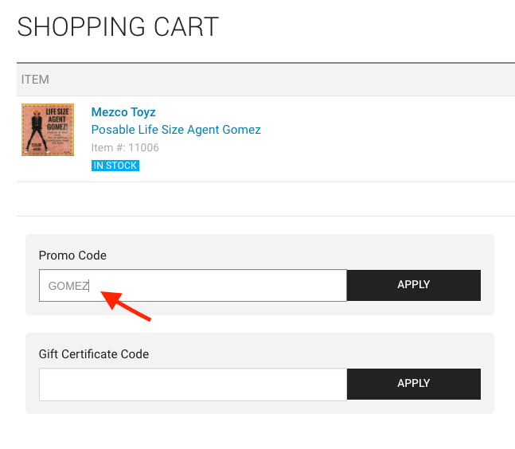Click the figure in the product image
Image resolution: width=515 pixels, height=449 pixels.
click(37, 131)
